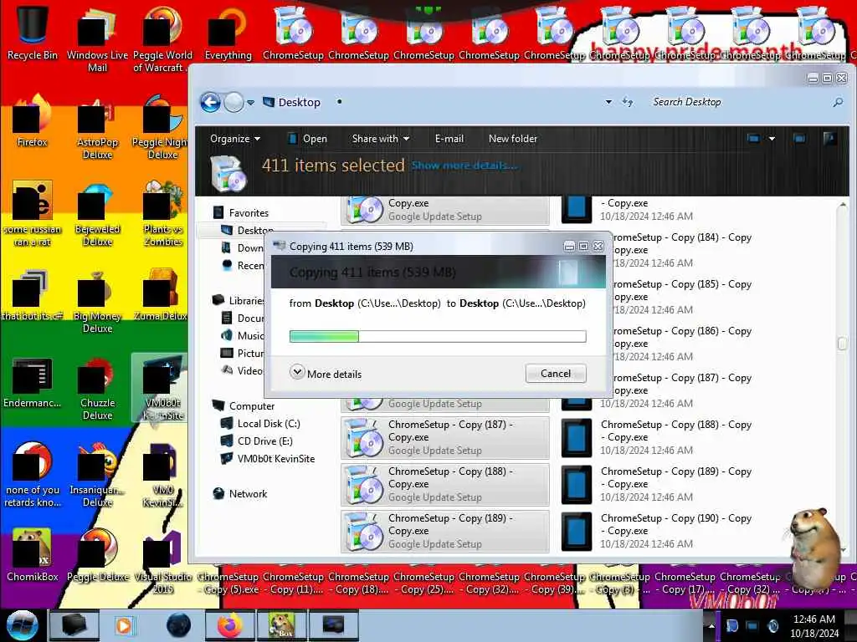The image size is (857, 642).
Task: Show hidden system tray icons arrow
Action: [x=711, y=625]
